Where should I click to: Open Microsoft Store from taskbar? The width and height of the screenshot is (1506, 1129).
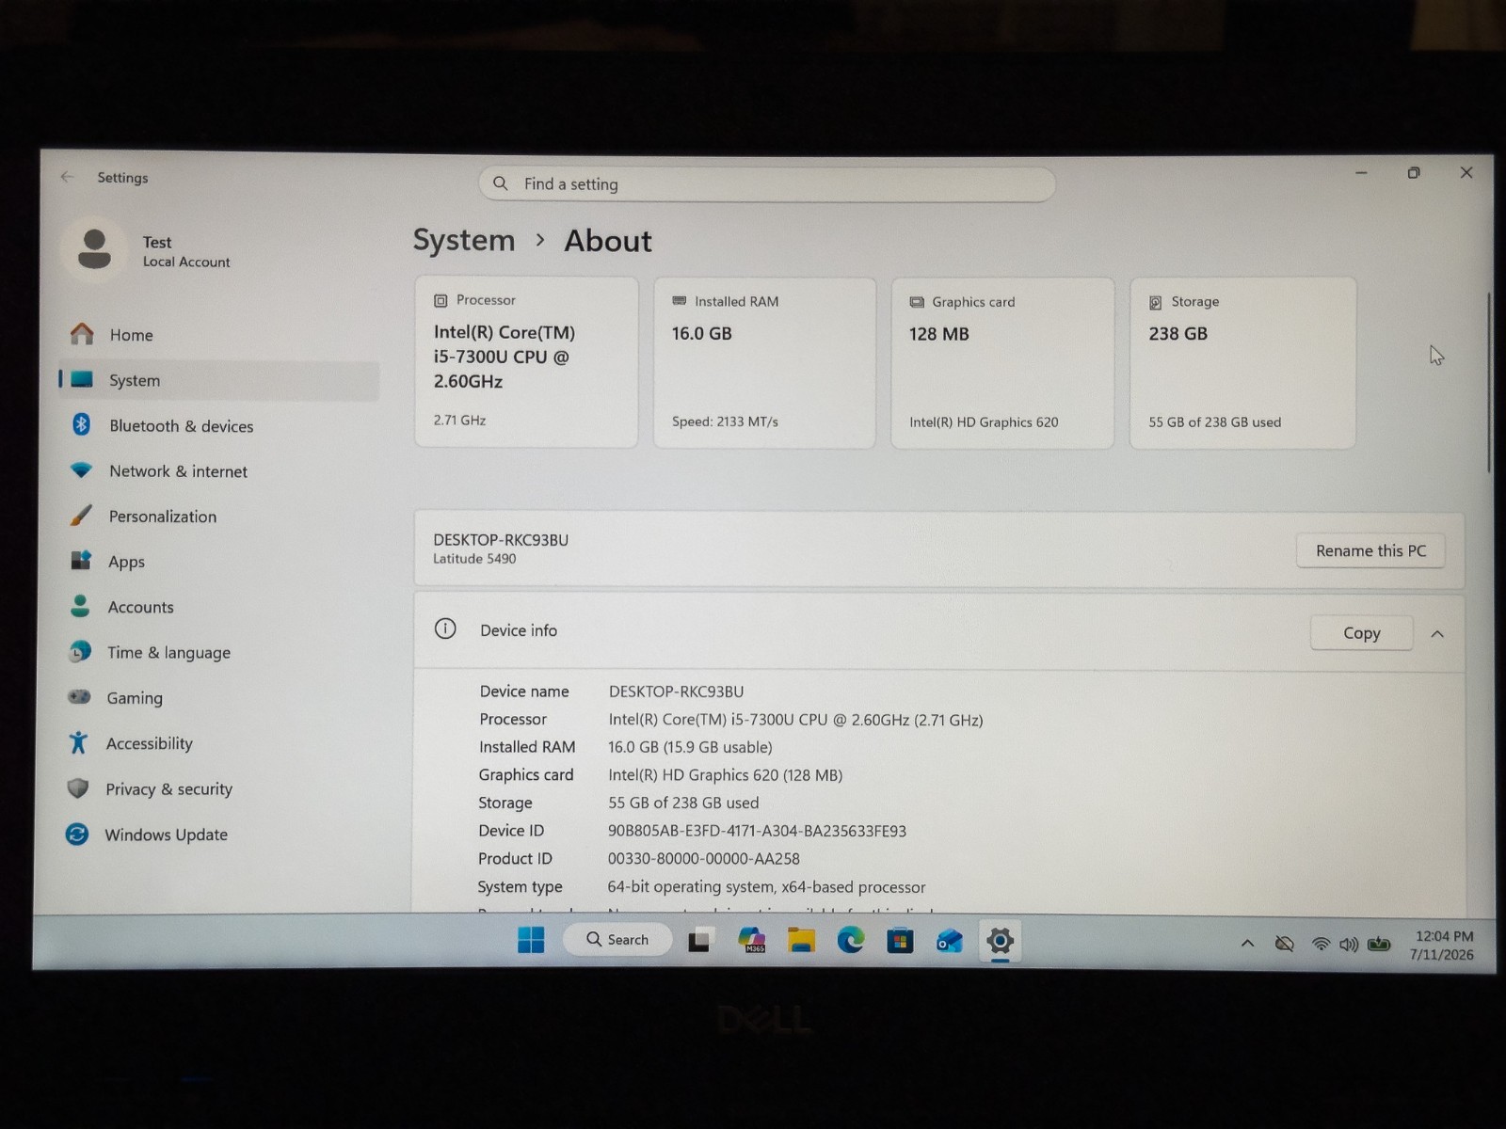click(x=900, y=940)
